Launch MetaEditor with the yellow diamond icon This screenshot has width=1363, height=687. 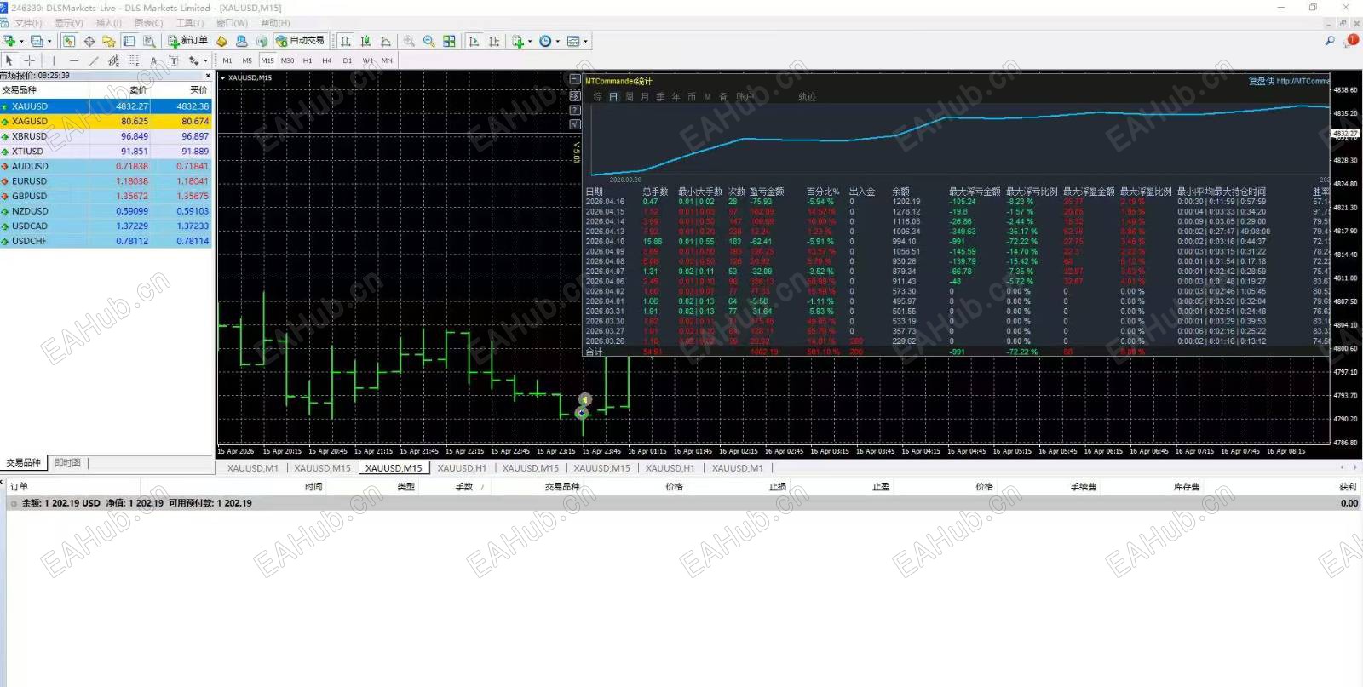point(221,41)
